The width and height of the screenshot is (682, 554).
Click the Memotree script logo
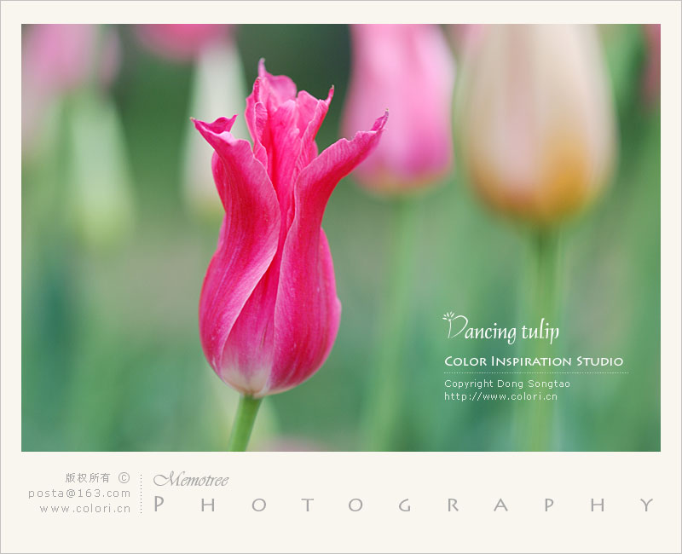tap(191, 480)
